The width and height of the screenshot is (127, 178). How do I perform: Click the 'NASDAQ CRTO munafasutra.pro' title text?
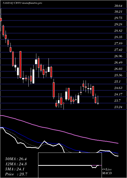pos(22,3)
